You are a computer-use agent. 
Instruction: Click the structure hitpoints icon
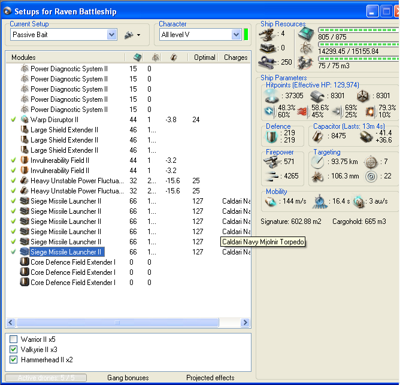[x=363, y=96]
